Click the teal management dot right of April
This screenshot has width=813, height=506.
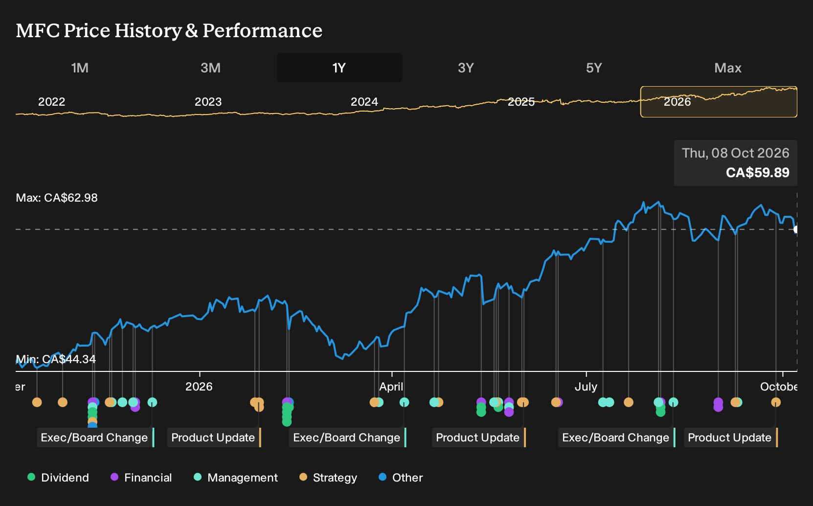[x=404, y=402]
